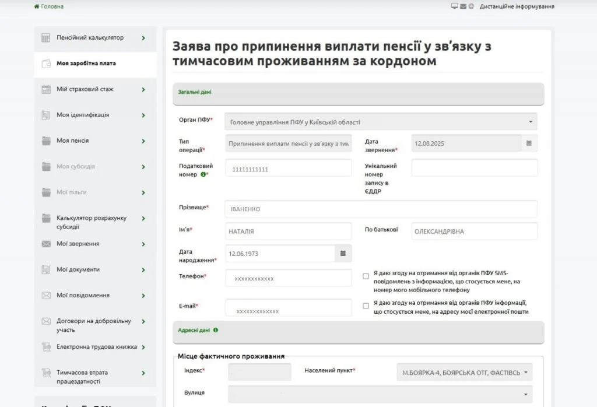Image resolution: width=597 pixels, height=407 pixels.
Task: Enable SMS notifications consent checkbox
Action: [x=366, y=276]
